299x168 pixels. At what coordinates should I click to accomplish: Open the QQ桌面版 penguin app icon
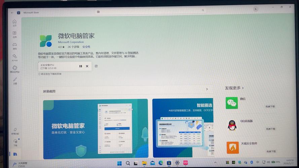[232, 125]
